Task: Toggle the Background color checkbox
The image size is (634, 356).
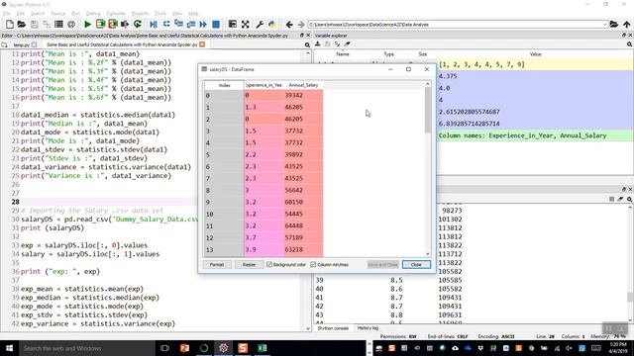Action: [268, 265]
